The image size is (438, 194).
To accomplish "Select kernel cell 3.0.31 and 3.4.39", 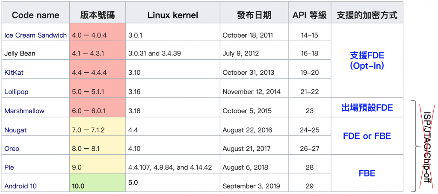I will (173, 50).
